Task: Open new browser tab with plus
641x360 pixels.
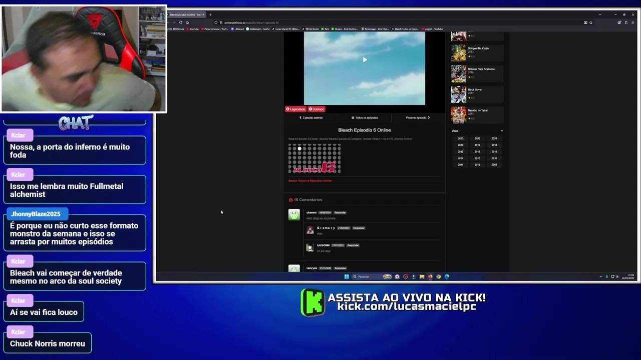Action: pyautogui.click(x=210, y=14)
